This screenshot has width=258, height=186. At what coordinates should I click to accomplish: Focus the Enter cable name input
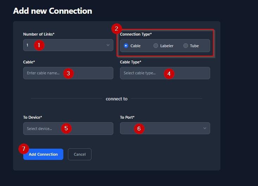click(x=42, y=73)
